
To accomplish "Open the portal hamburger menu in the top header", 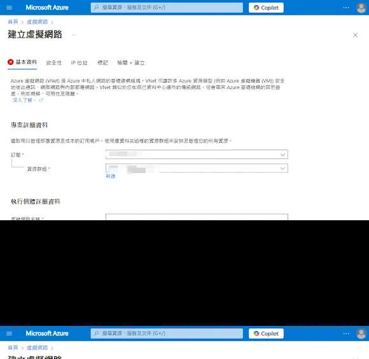I will (9, 8).
